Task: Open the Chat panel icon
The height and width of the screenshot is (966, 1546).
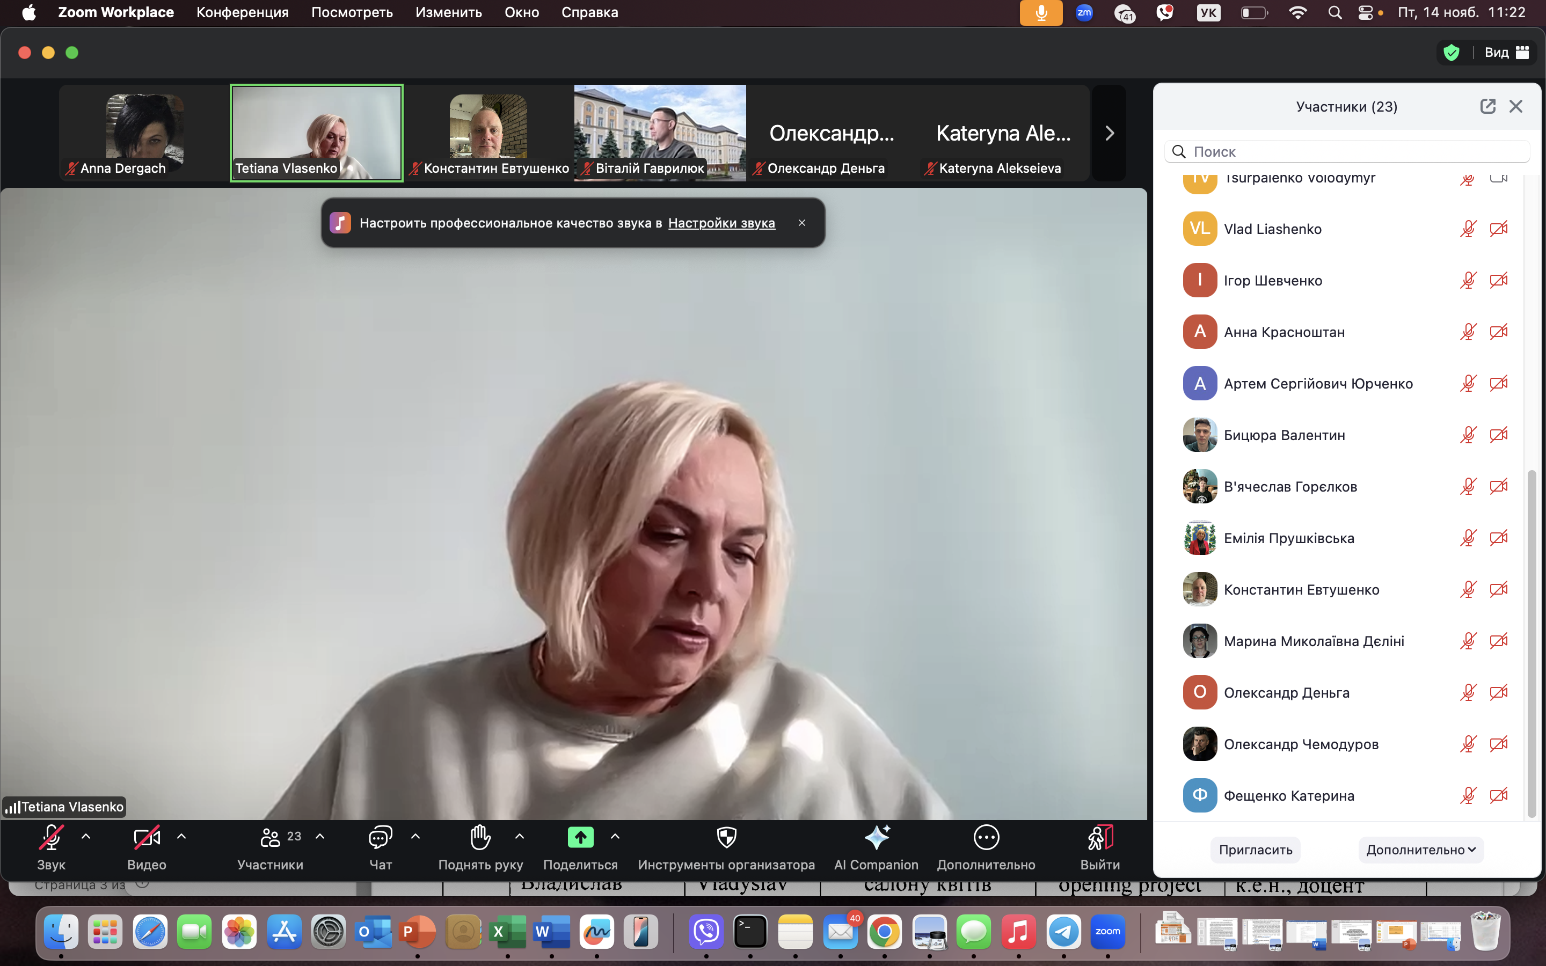Action: click(x=380, y=837)
